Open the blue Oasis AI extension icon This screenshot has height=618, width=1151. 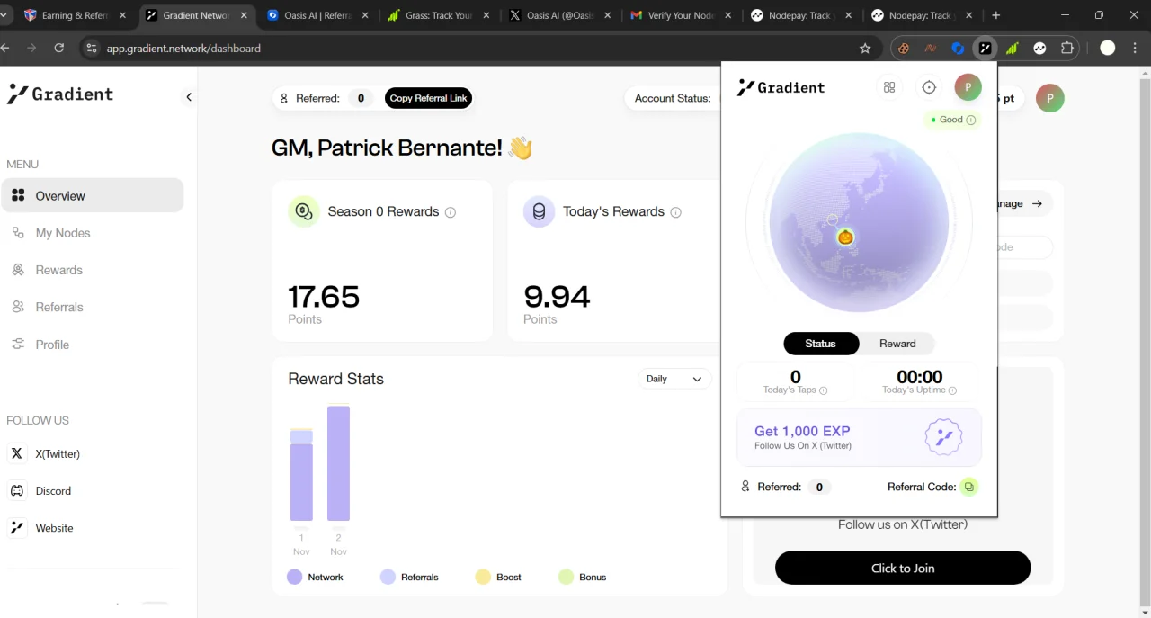(958, 49)
